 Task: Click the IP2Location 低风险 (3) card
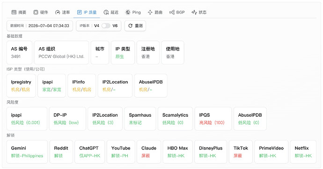click(x=105, y=119)
